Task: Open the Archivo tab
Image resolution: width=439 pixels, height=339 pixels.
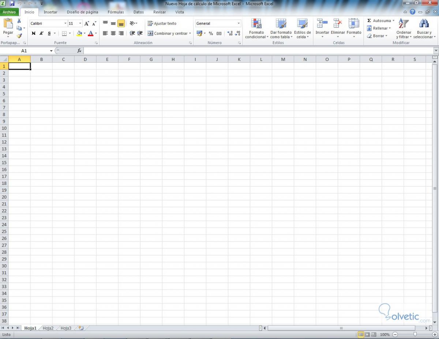Action: tap(9, 12)
